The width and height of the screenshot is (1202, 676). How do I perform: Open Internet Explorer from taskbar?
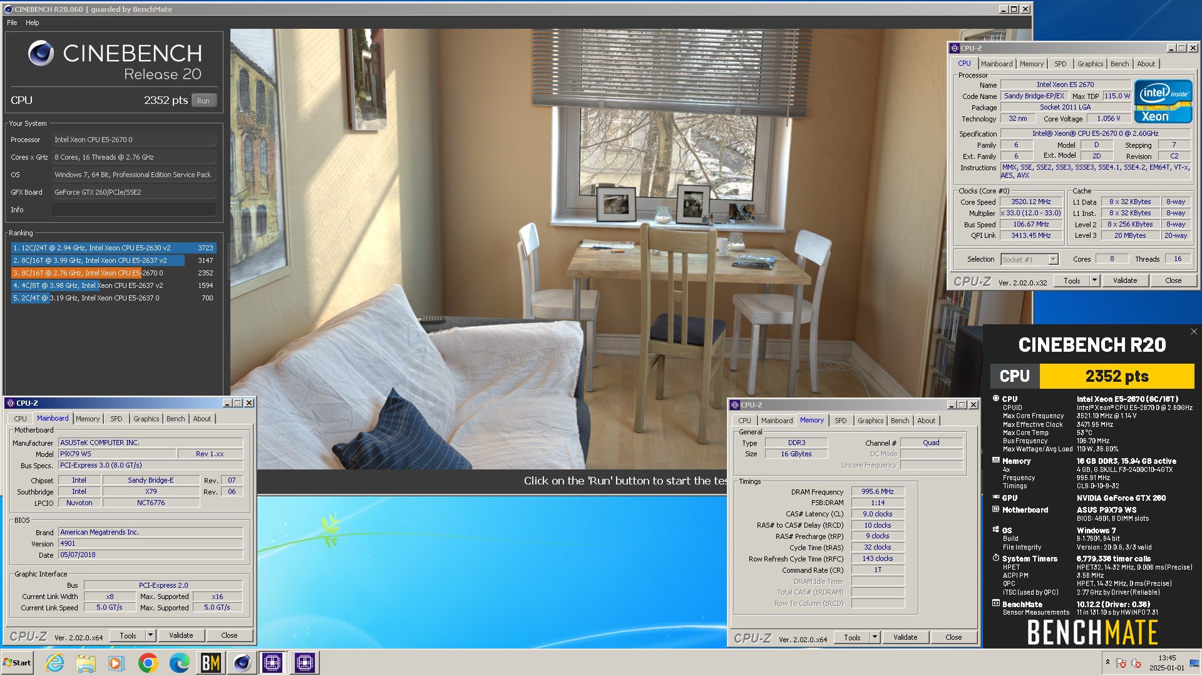[x=55, y=663]
